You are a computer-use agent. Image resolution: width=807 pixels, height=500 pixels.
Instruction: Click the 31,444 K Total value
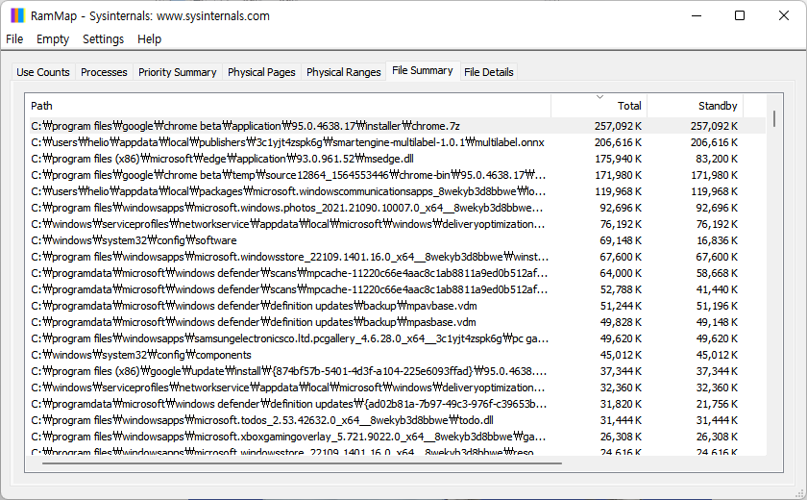[621, 421]
